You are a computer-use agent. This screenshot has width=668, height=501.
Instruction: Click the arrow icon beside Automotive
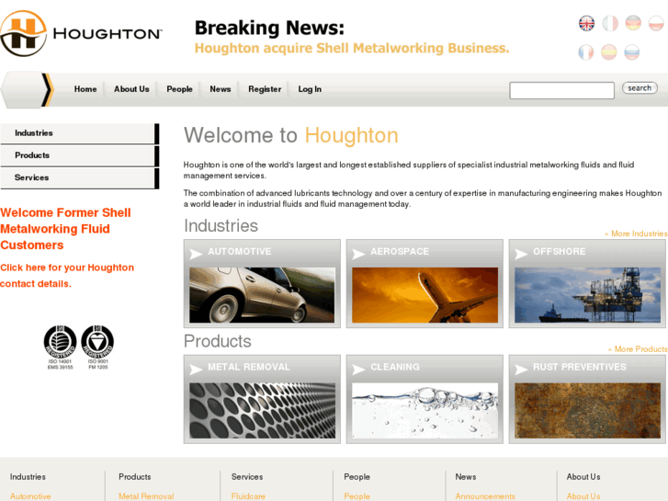(x=196, y=254)
